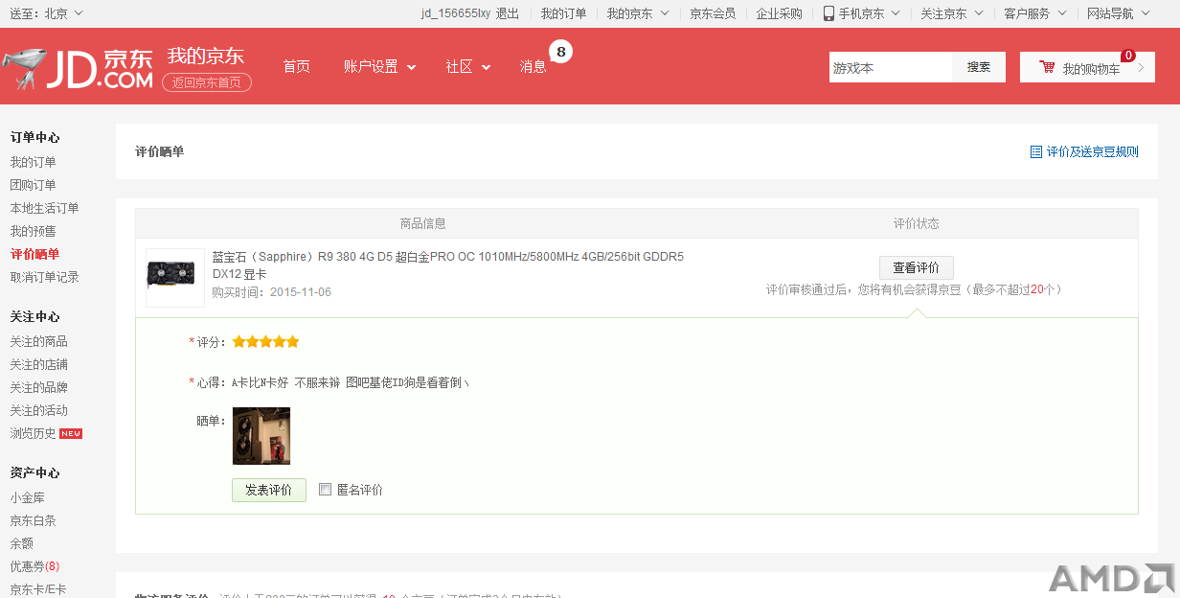Open 京东卡/E卡 in the sidebar
This screenshot has width=1180, height=598.
tap(38, 589)
